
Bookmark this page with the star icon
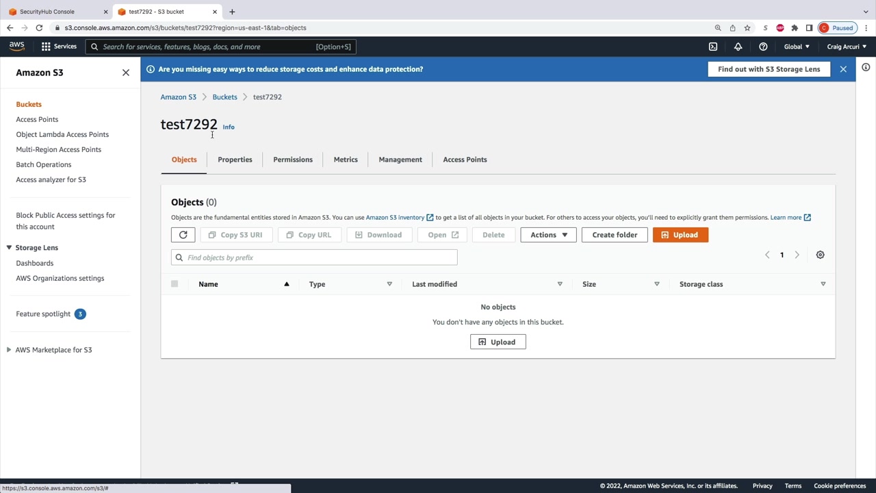(747, 28)
